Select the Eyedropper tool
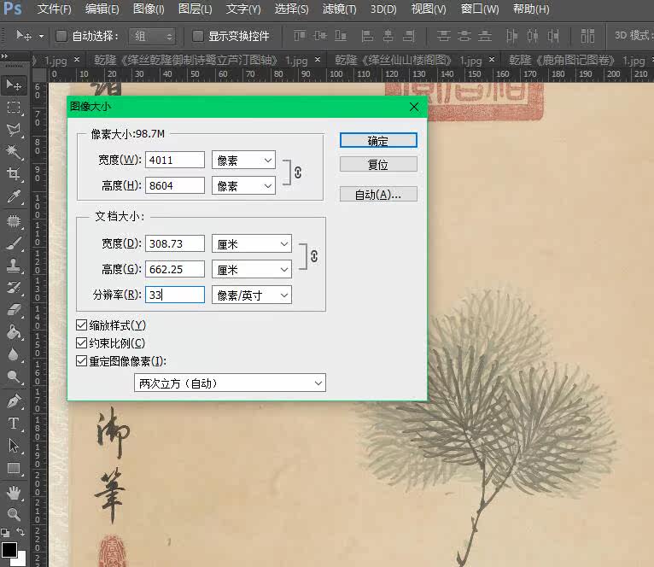Screen dimensions: 654x567 14,196
